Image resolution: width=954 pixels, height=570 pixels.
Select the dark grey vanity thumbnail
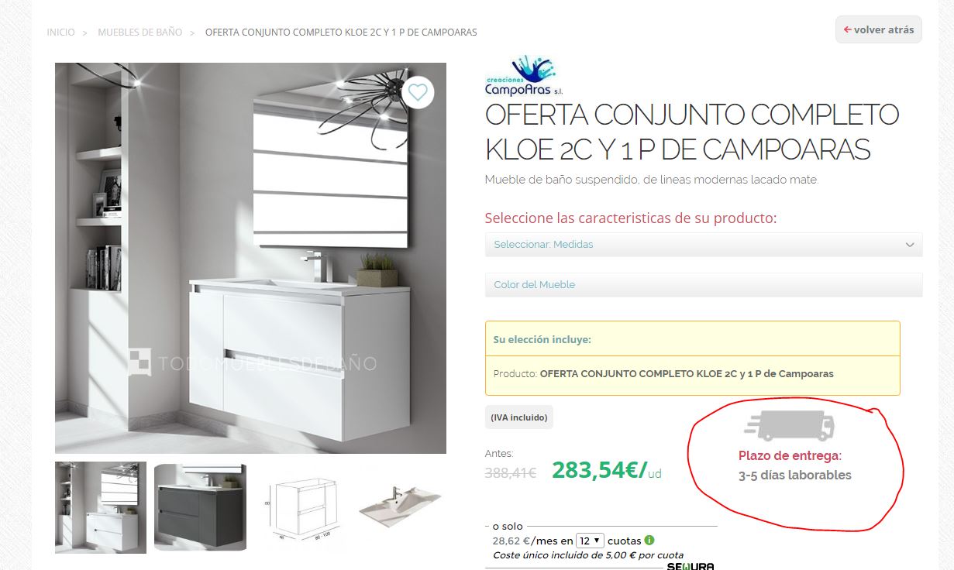coord(200,507)
